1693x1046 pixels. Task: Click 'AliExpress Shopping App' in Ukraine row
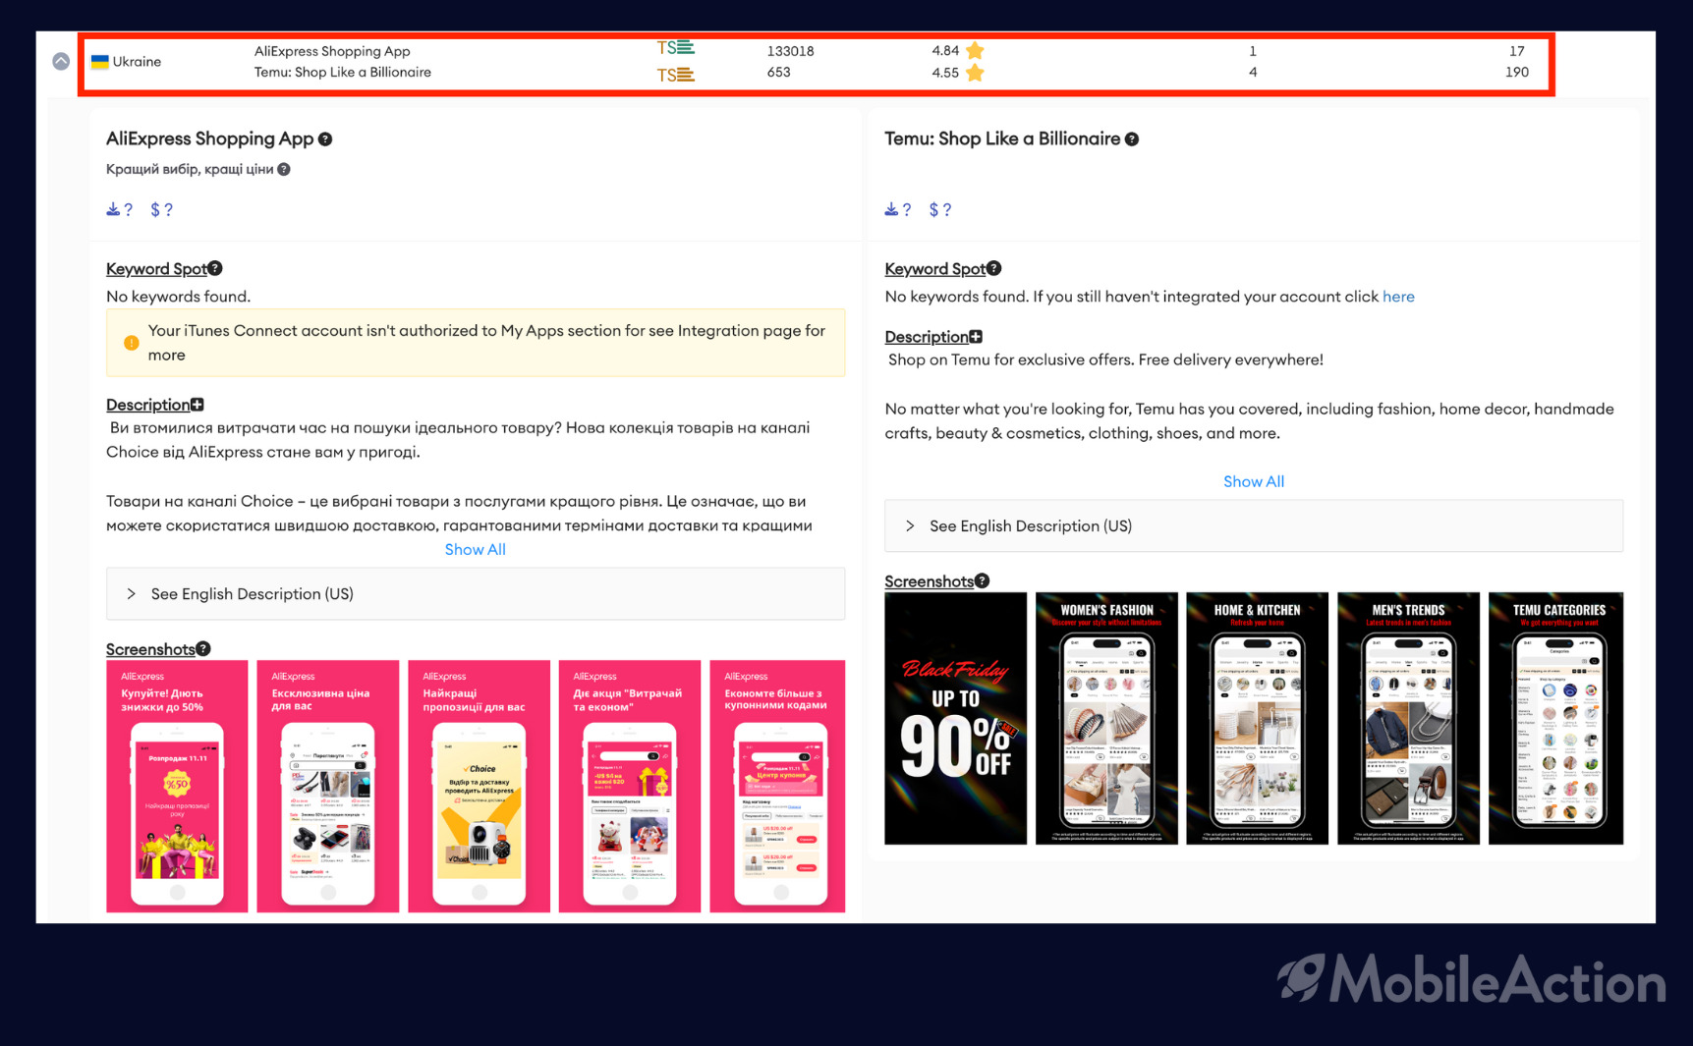point(332,51)
